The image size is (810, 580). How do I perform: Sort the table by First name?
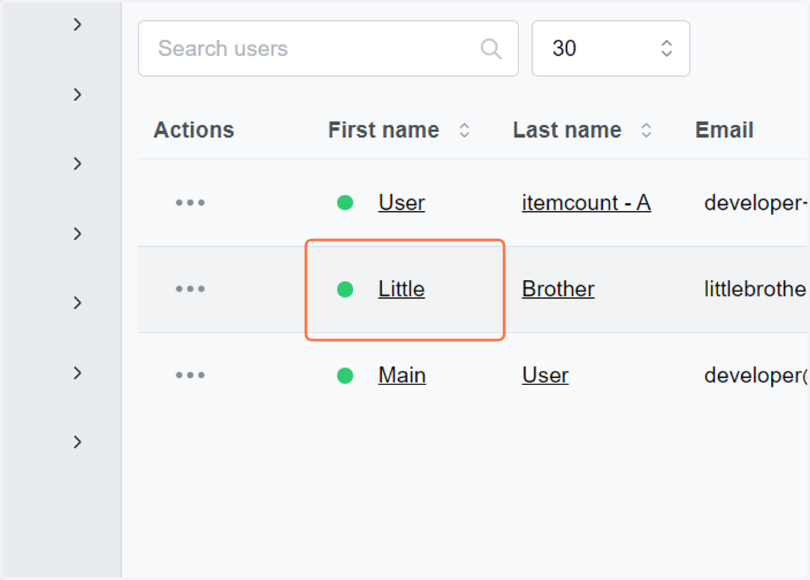click(x=464, y=130)
